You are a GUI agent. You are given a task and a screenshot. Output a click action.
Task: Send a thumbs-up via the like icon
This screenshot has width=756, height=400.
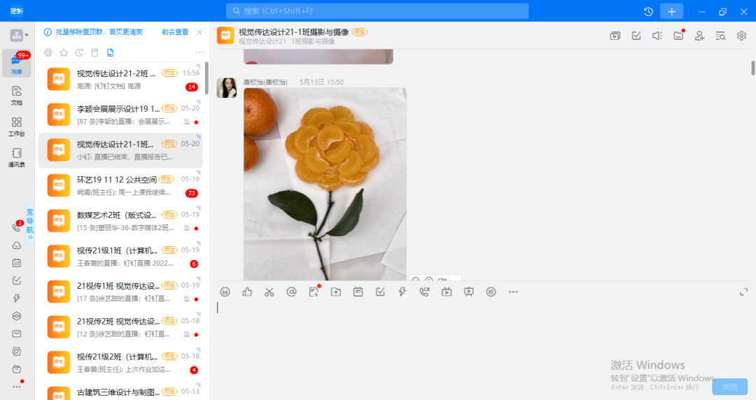[247, 292]
